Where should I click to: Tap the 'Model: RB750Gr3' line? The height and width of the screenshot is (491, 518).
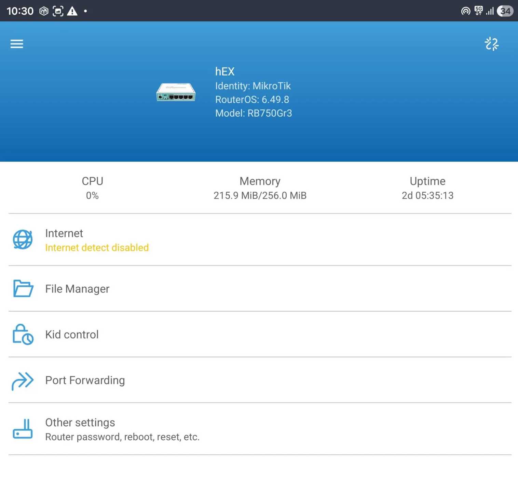pyautogui.click(x=254, y=113)
